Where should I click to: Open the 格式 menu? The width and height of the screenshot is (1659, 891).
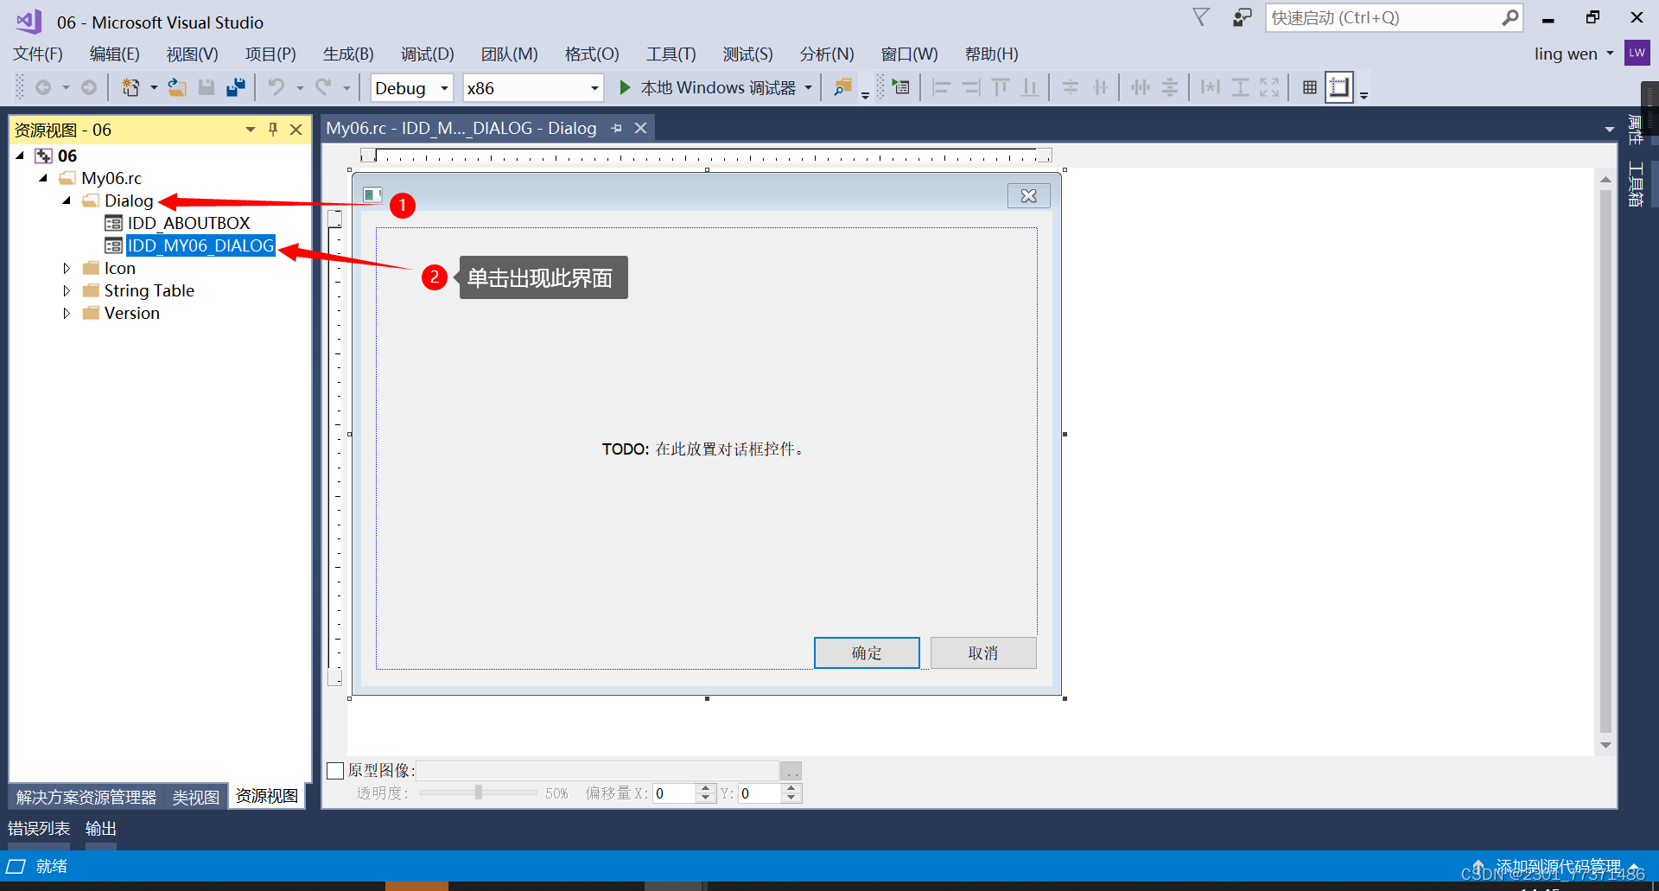[x=591, y=54]
